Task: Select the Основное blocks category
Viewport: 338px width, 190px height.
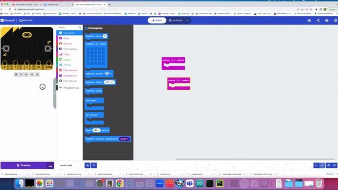Action: tap(69, 33)
